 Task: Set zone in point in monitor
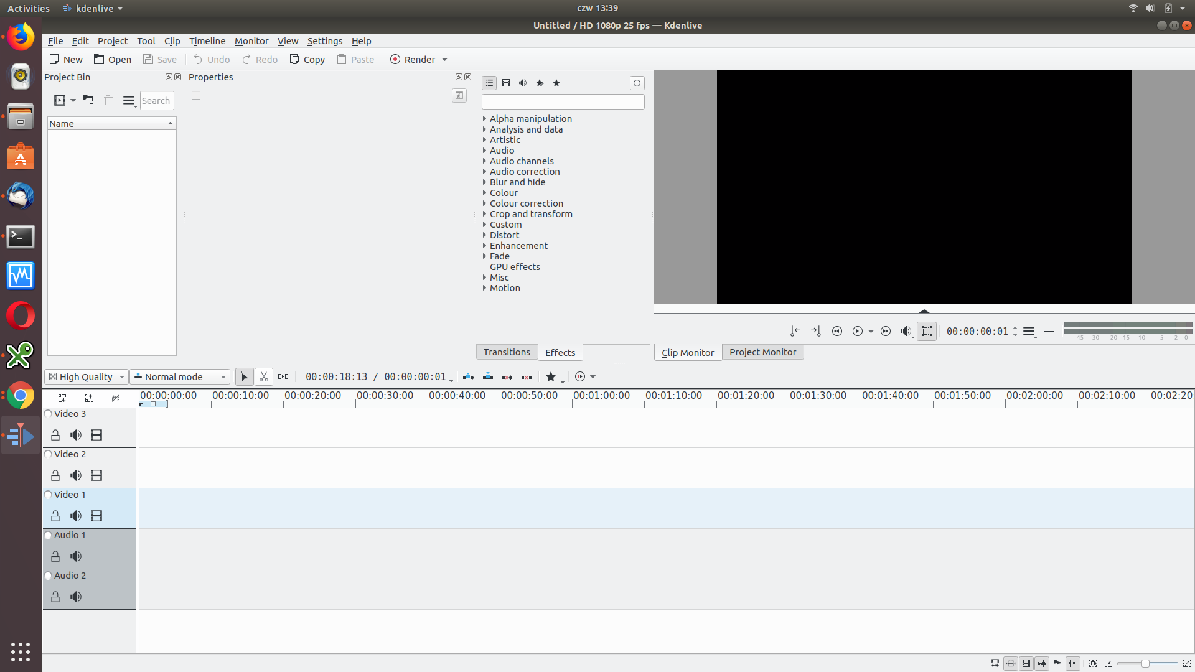pyautogui.click(x=795, y=331)
